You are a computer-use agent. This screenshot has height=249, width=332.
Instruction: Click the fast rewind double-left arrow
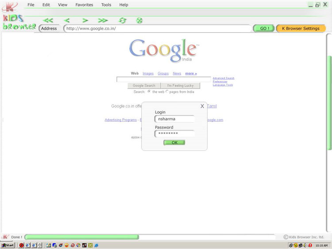click(x=48, y=20)
